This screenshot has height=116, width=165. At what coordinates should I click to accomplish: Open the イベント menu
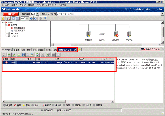click(40, 5)
